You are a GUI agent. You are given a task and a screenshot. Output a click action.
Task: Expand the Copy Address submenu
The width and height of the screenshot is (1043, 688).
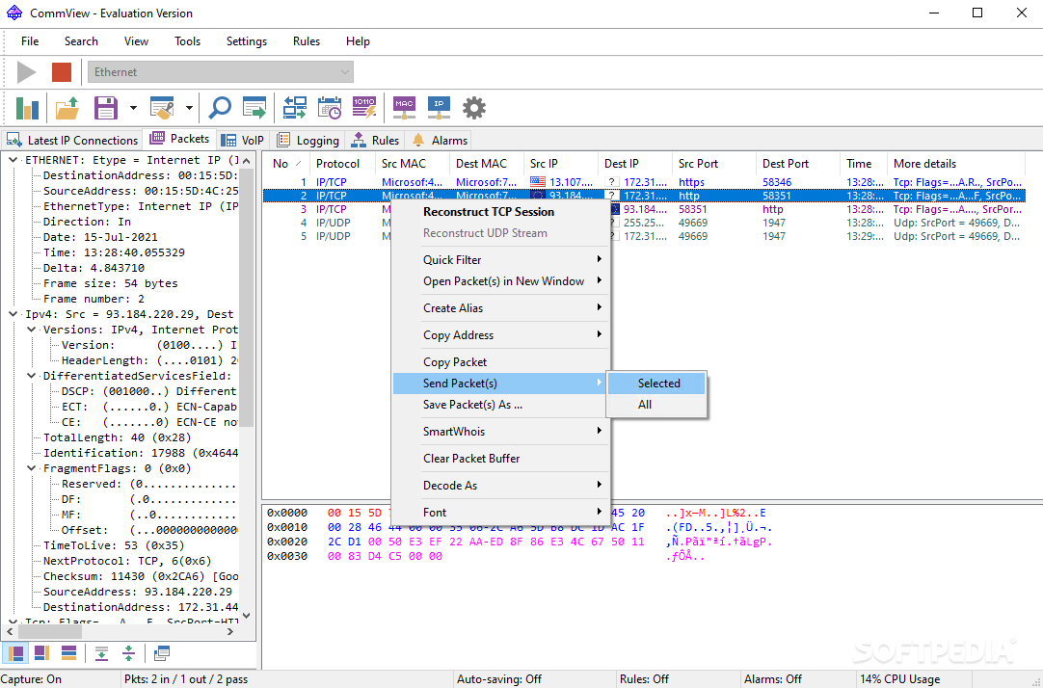click(x=500, y=335)
